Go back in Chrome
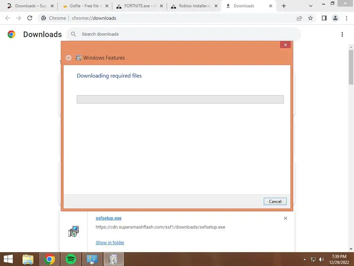Viewport: 354px width, 266px height. (x=8, y=18)
